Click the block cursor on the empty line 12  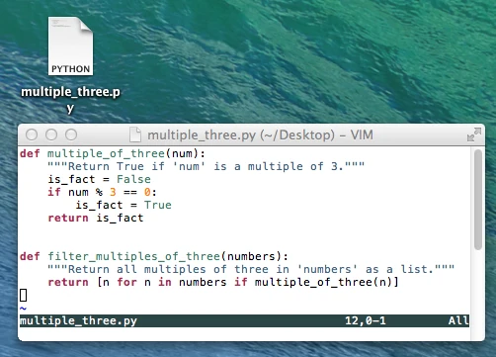(24, 295)
